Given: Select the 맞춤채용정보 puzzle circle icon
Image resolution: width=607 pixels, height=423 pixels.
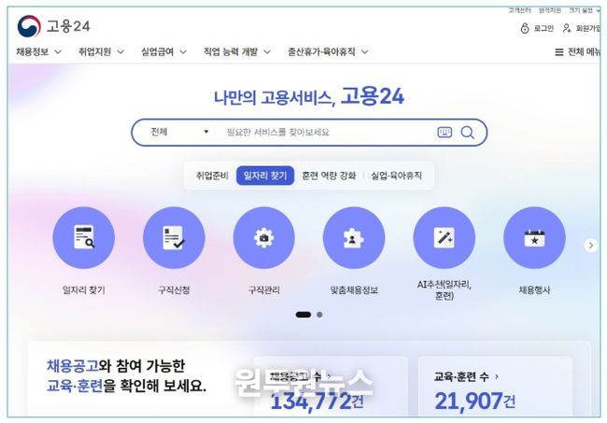Looking at the screenshot, I should pyautogui.click(x=354, y=237).
